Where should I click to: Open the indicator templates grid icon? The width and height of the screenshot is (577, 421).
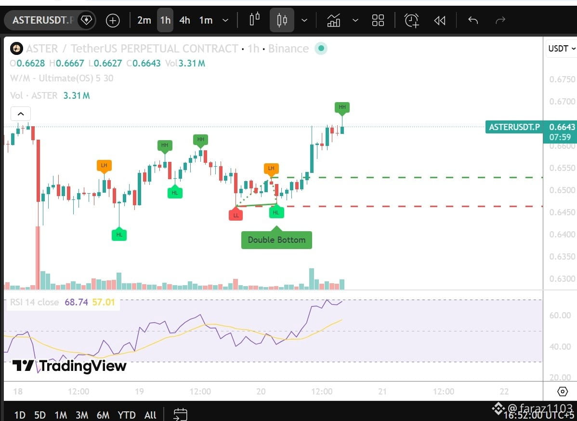pyautogui.click(x=378, y=20)
